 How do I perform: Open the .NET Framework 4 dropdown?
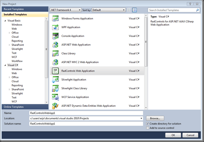tap(66, 10)
